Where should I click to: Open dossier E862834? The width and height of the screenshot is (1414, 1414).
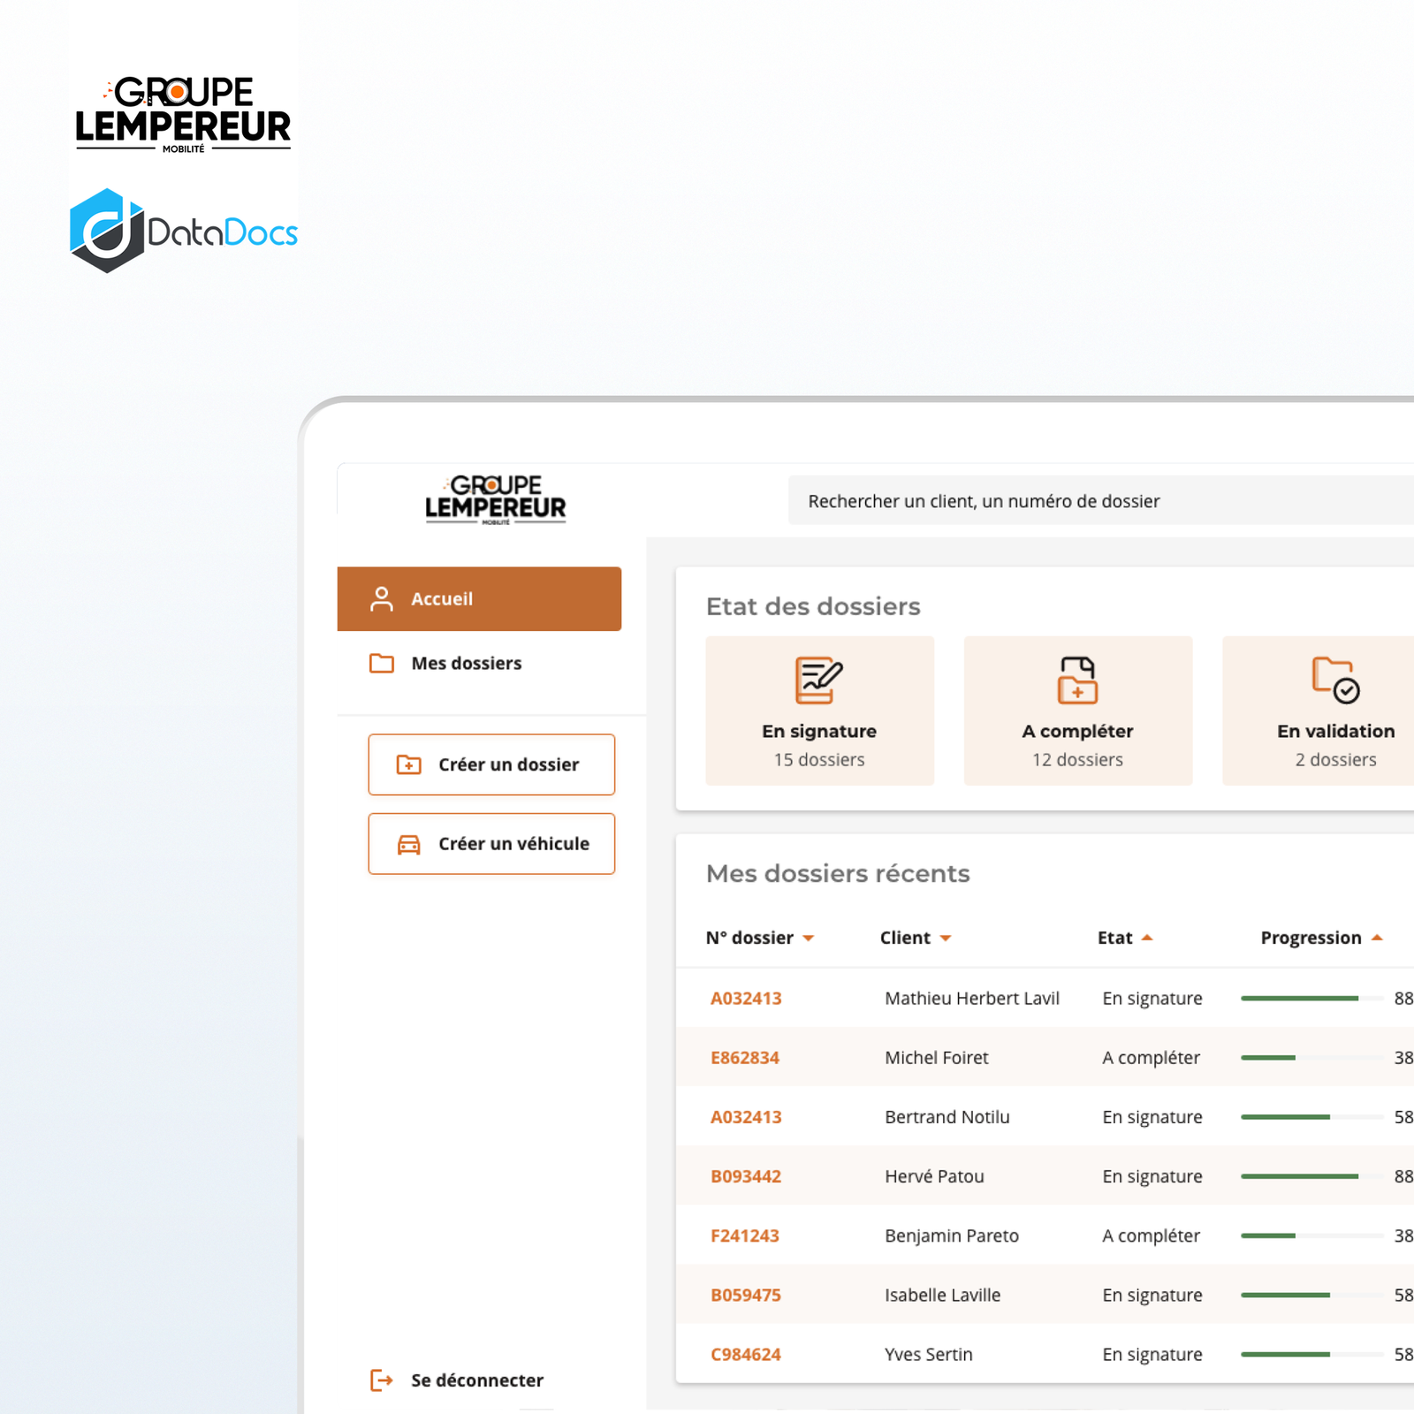click(745, 1058)
